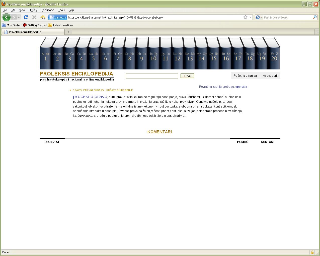Click the ODJAVI SE logout link
The width and height of the screenshot is (320, 256).
tap(52, 142)
